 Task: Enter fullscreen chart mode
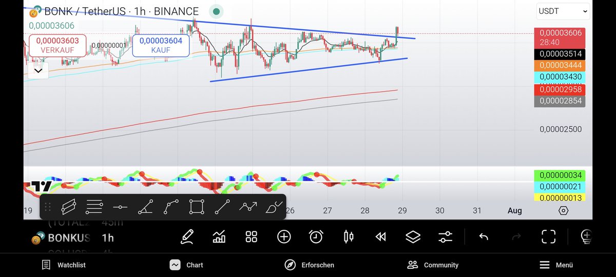coord(549,236)
